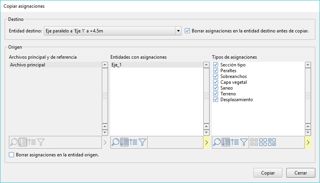This screenshot has width=320, height=183.
Task: Click ascending sort icon under Tipos de asignaciones
Action: 235,142
